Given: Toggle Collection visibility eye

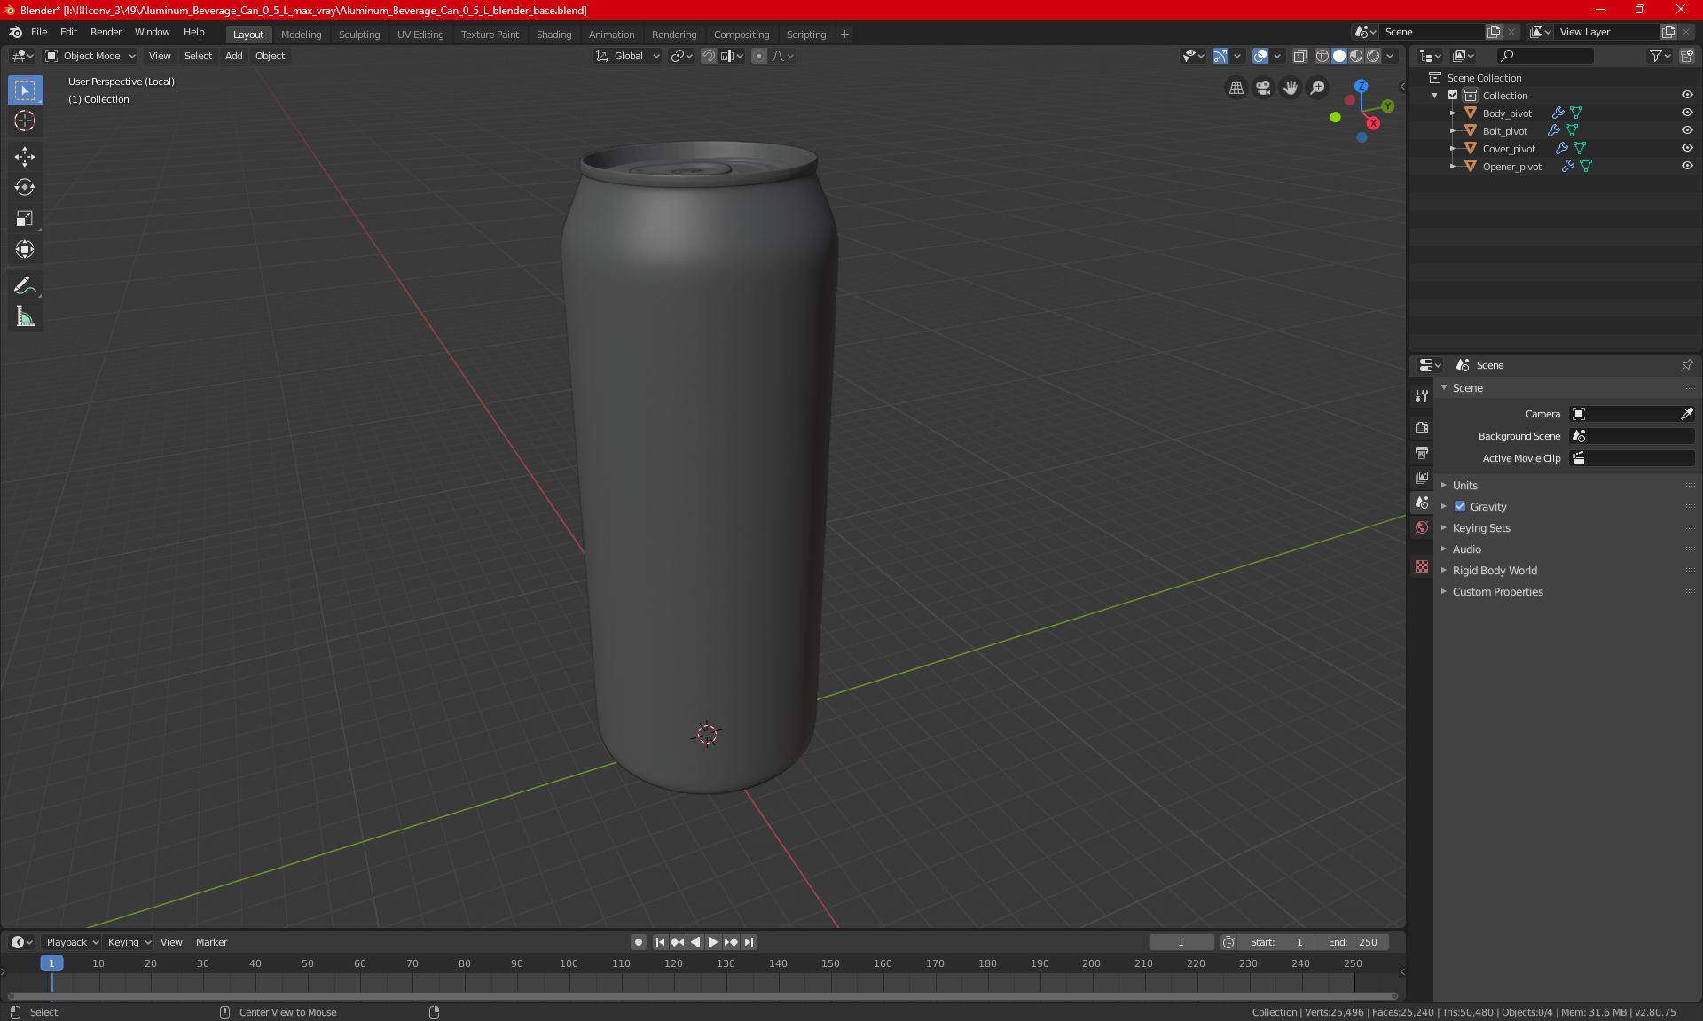Looking at the screenshot, I should (1687, 96).
